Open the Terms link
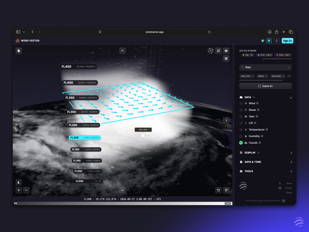 coord(289,184)
